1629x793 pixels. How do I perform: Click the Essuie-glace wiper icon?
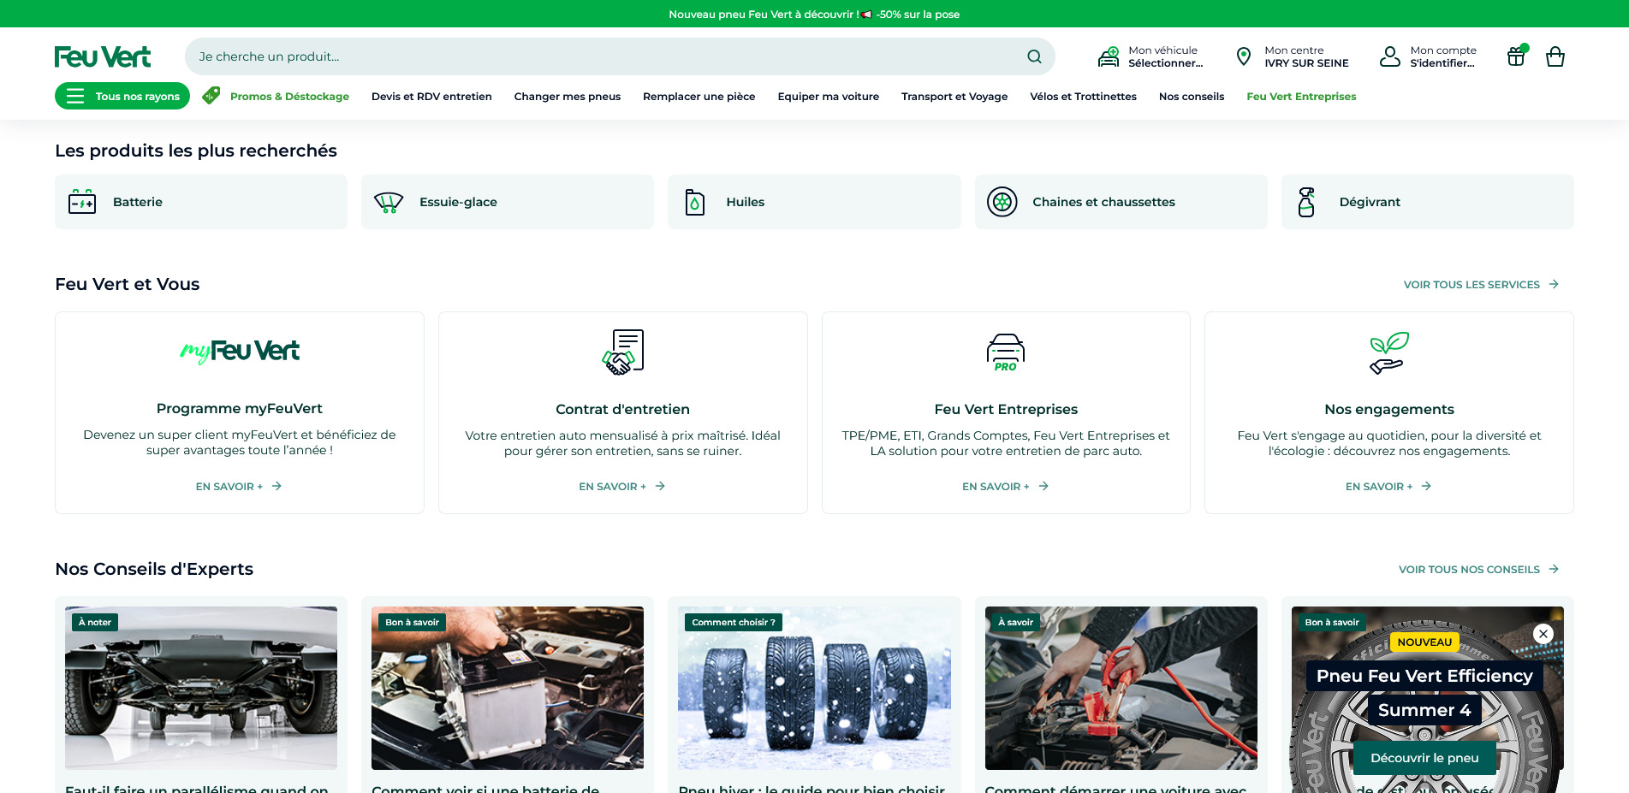[x=389, y=202]
